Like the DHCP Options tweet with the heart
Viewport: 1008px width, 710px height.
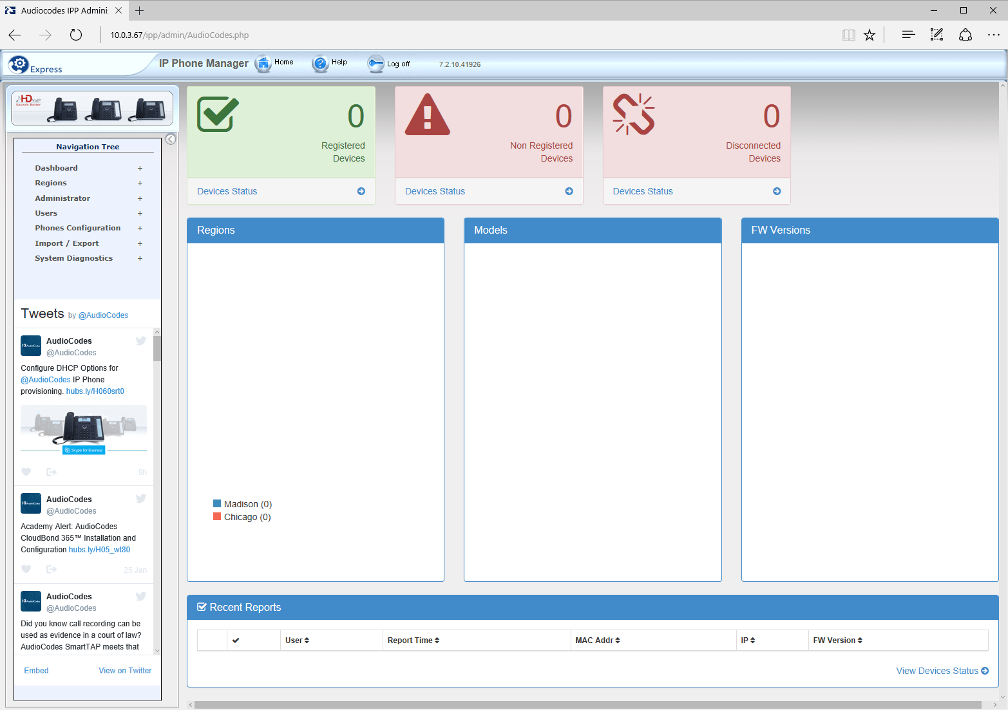point(26,471)
